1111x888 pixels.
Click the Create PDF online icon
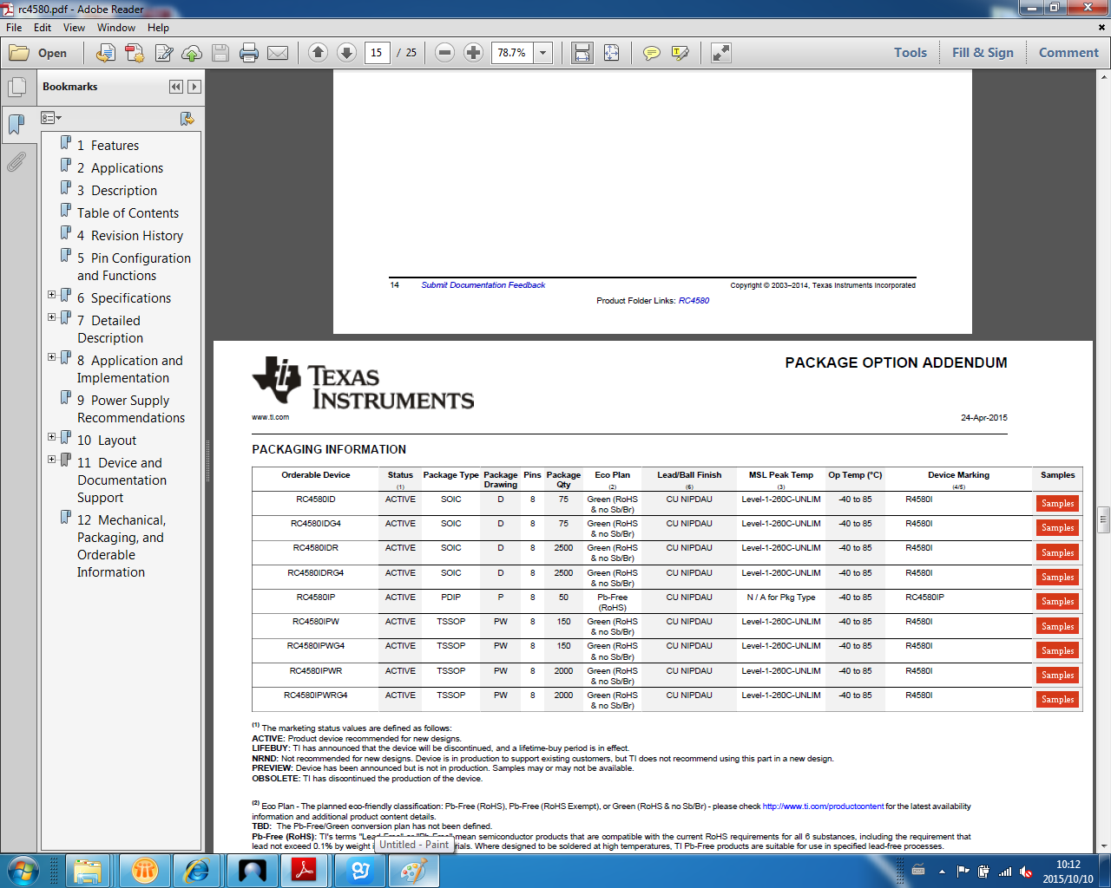pos(135,53)
